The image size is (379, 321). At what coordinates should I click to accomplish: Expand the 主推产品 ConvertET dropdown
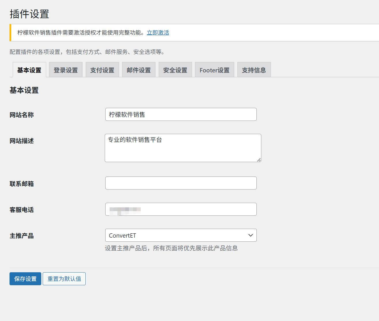click(181, 235)
